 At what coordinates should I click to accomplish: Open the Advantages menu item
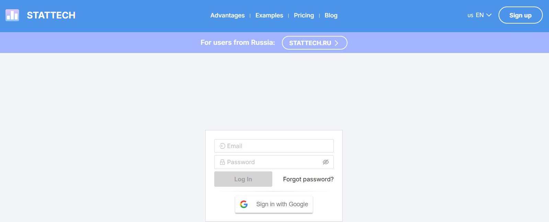coord(227,15)
